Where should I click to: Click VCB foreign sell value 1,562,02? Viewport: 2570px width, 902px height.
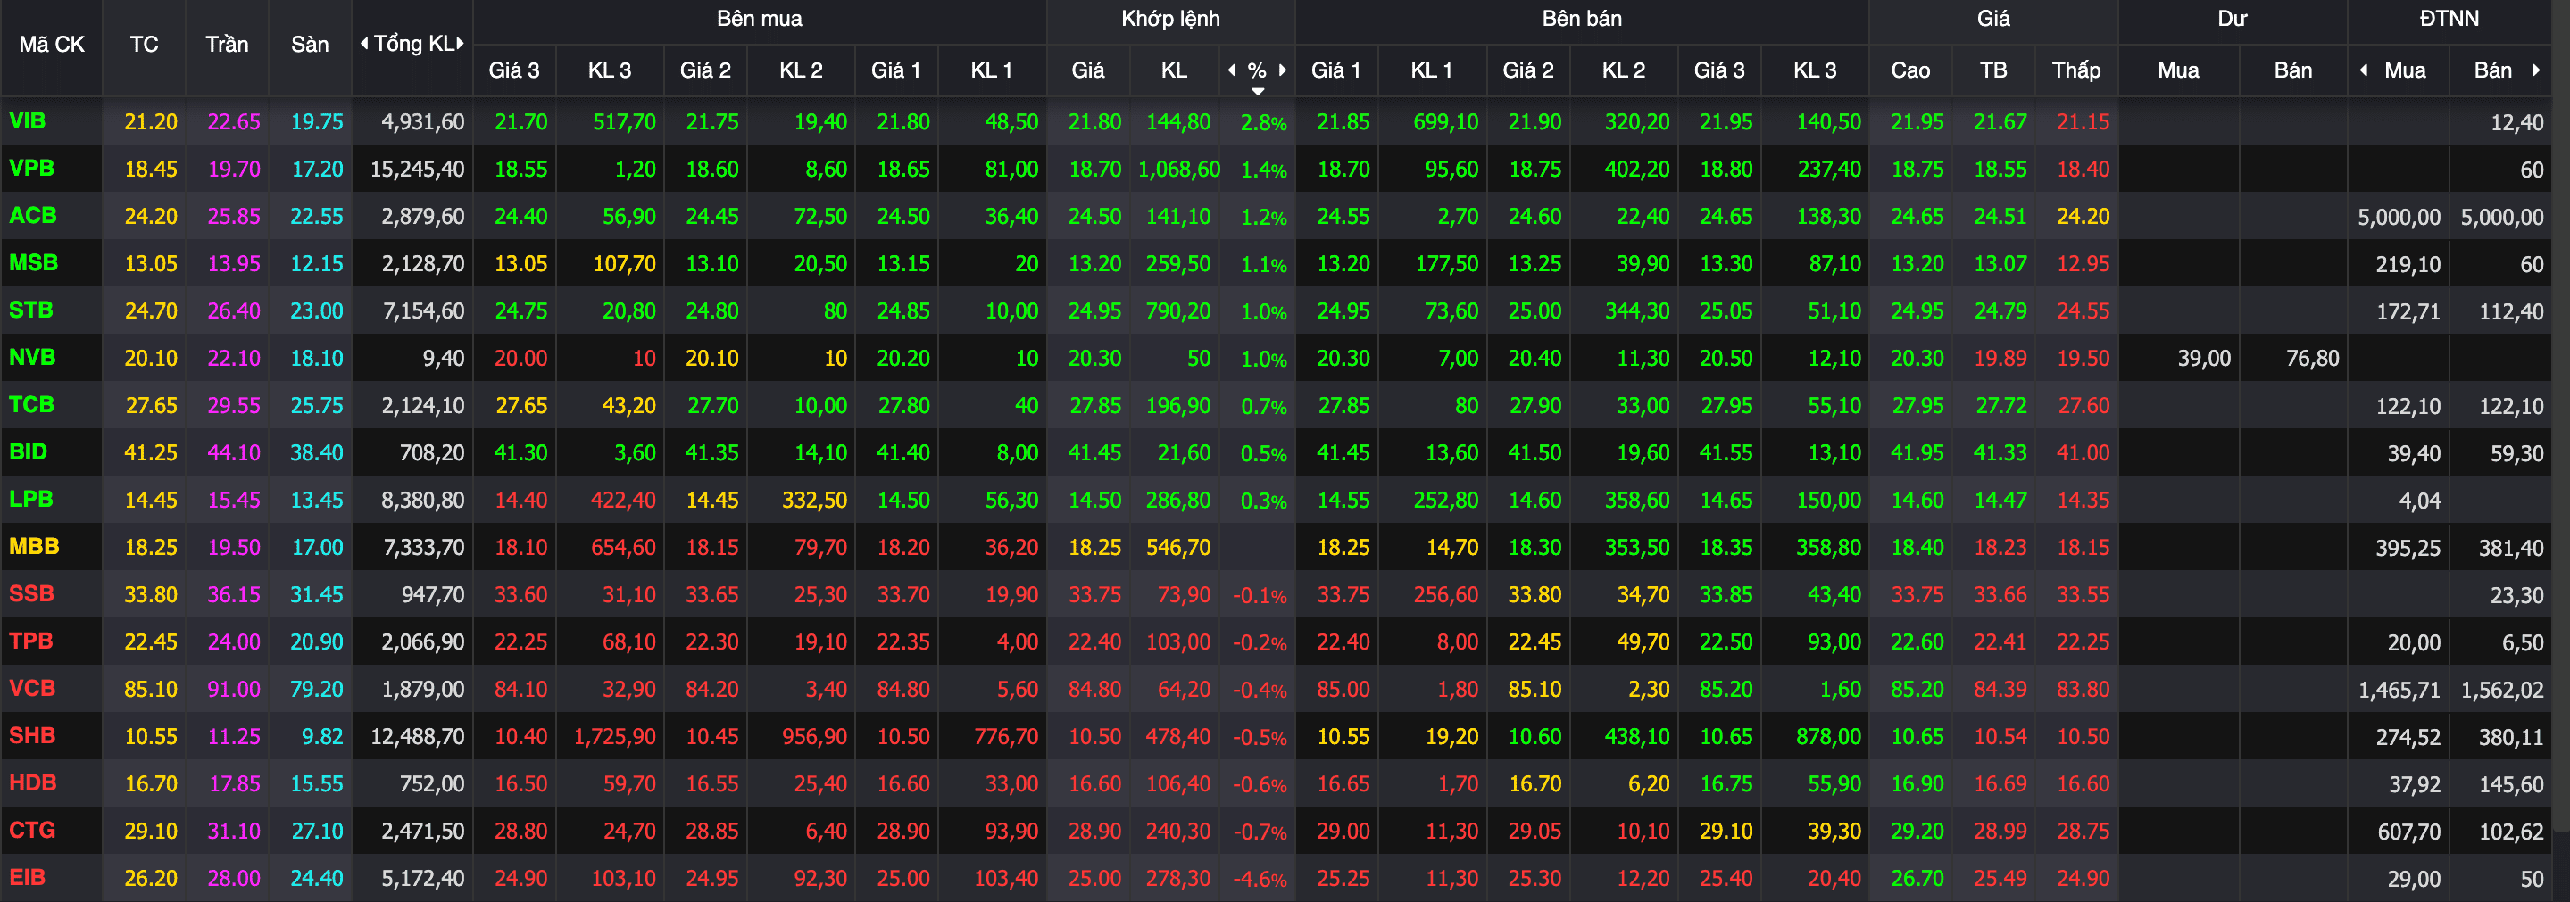(2501, 690)
